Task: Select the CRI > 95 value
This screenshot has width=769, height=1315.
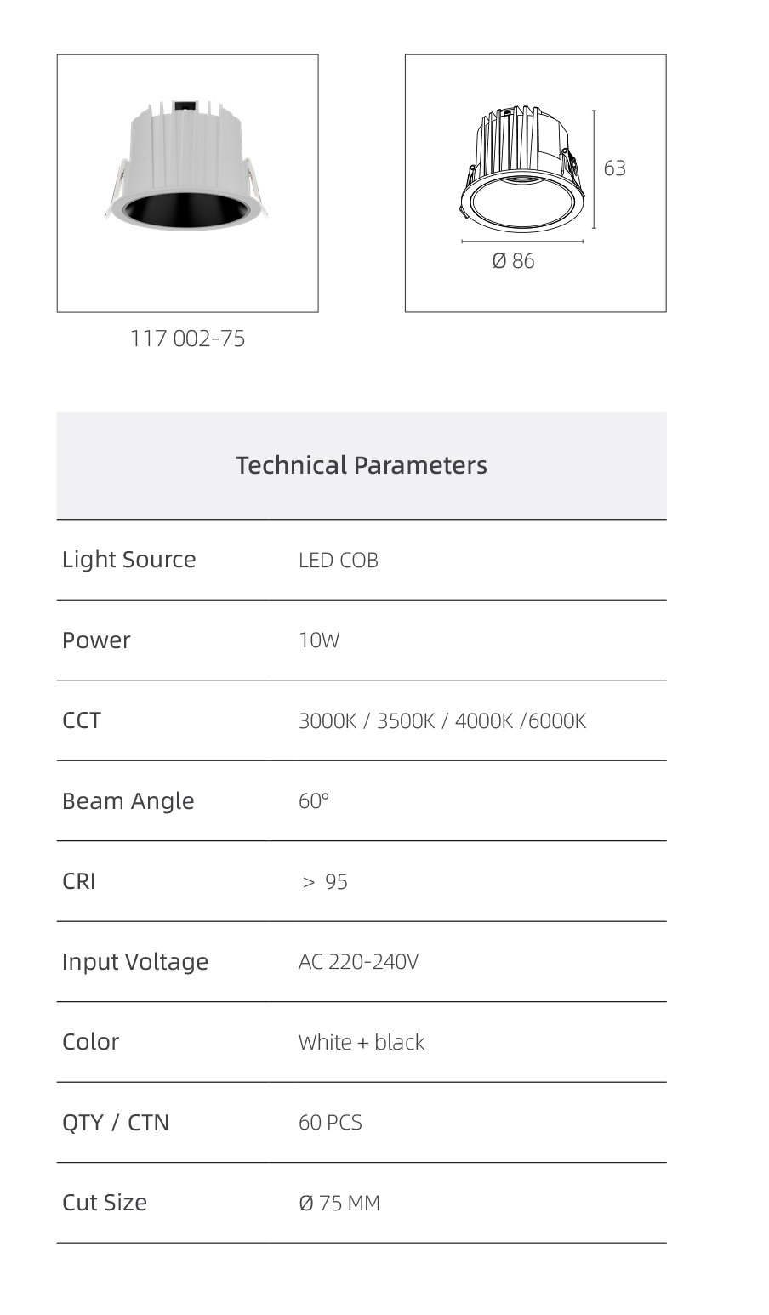Action: click(x=324, y=882)
